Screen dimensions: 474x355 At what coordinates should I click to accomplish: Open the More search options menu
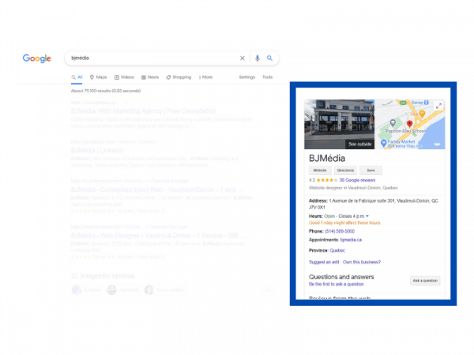click(206, 77)
